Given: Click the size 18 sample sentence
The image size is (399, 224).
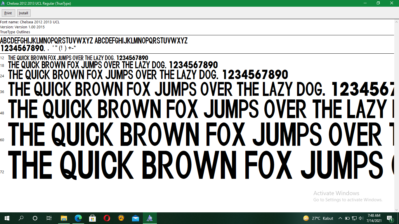Looking at the screenshot, I should (x=113, y=65).
